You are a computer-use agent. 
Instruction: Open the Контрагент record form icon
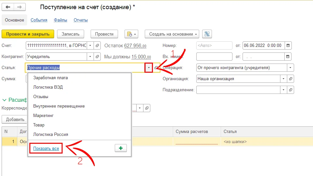tap(97, 57)
